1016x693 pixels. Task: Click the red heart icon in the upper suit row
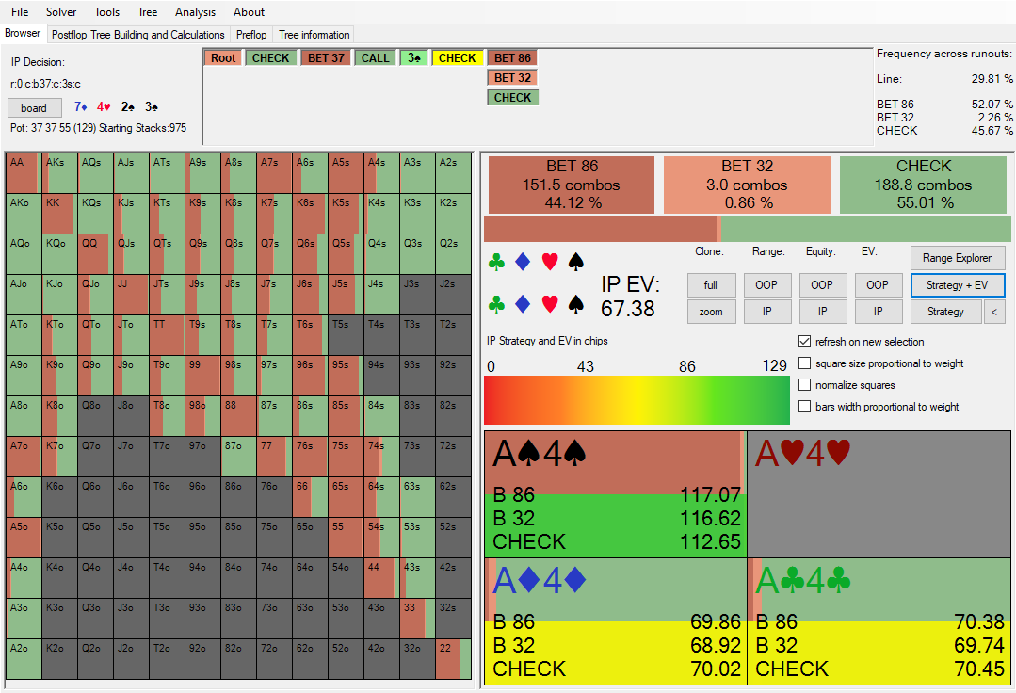pos(551,263)
